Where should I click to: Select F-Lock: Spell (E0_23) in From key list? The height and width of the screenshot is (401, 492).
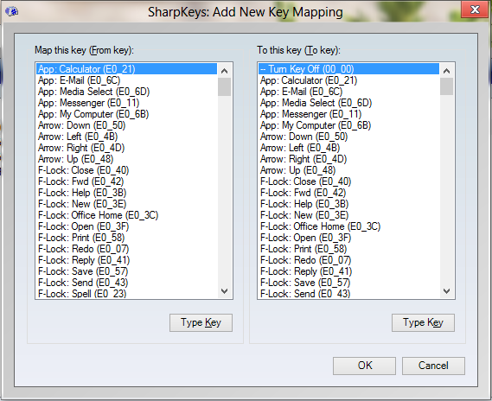coord(127,294)
